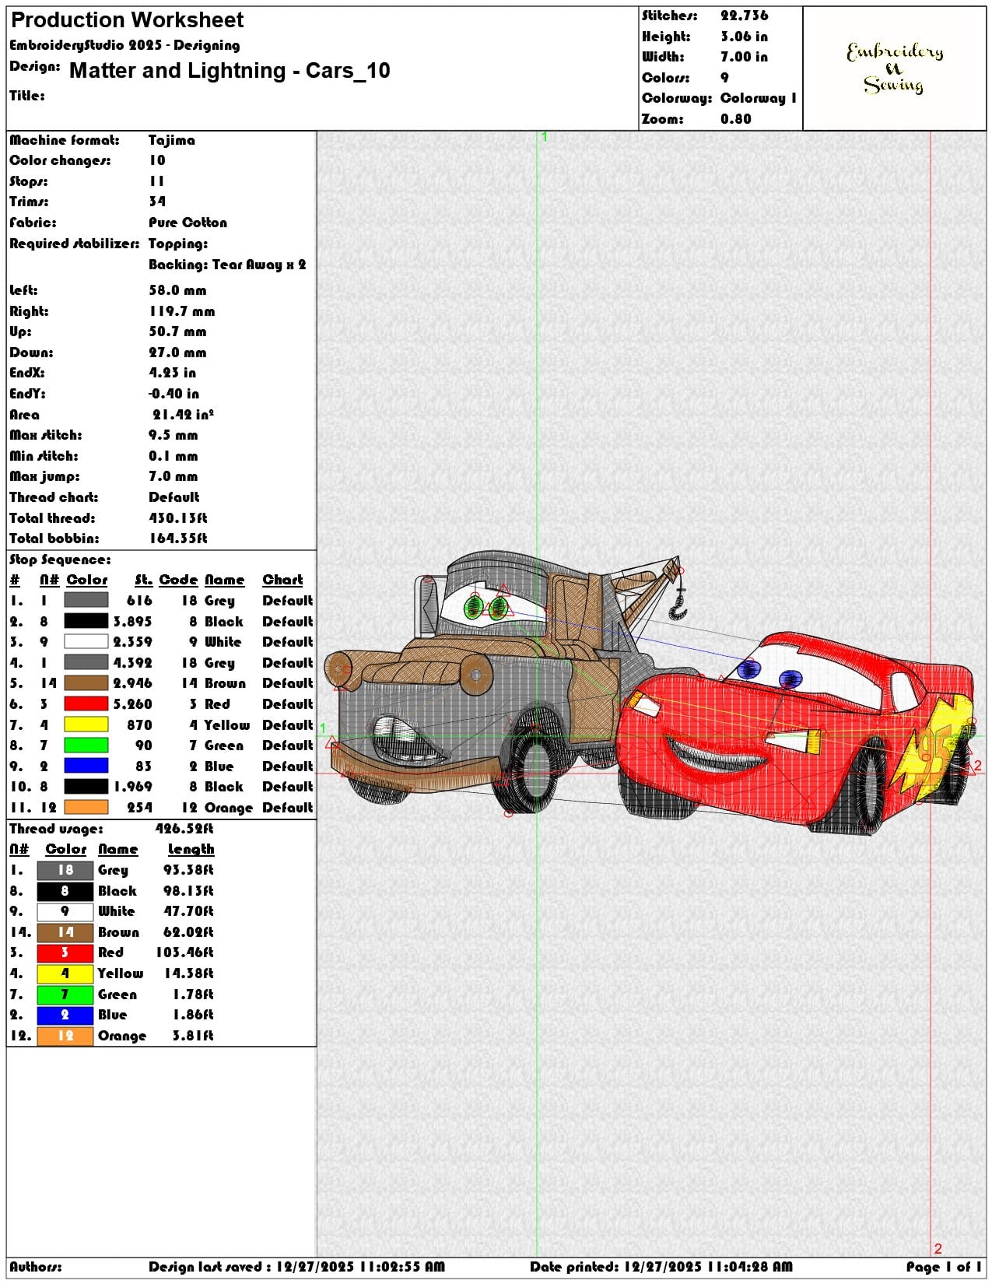Select the brown thread usage swatch numbered 14

[x=65, y=932]
